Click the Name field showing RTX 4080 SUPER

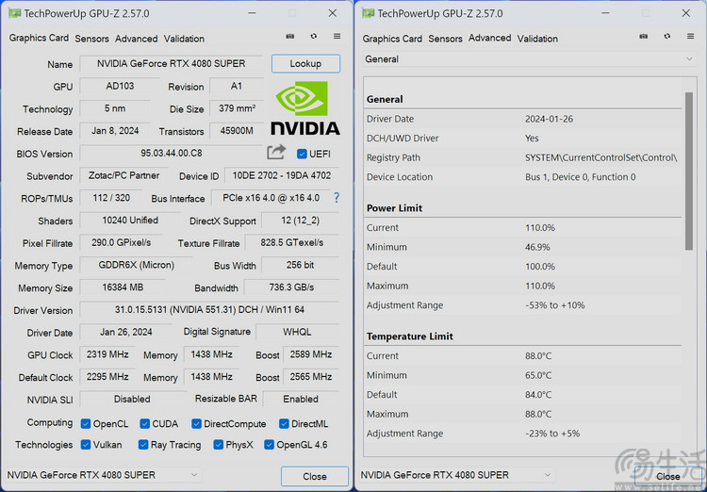172,63
